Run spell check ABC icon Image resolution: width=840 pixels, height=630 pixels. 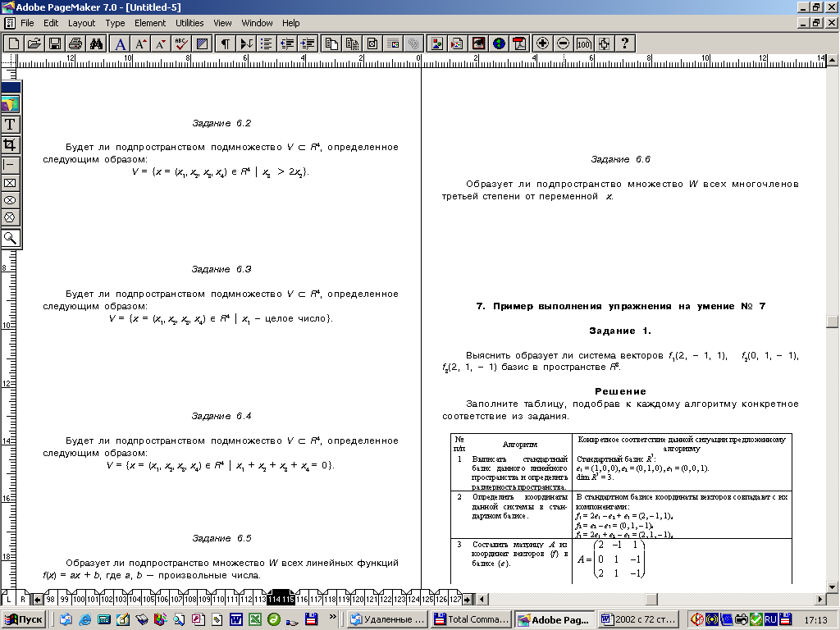tap(181, 43)
